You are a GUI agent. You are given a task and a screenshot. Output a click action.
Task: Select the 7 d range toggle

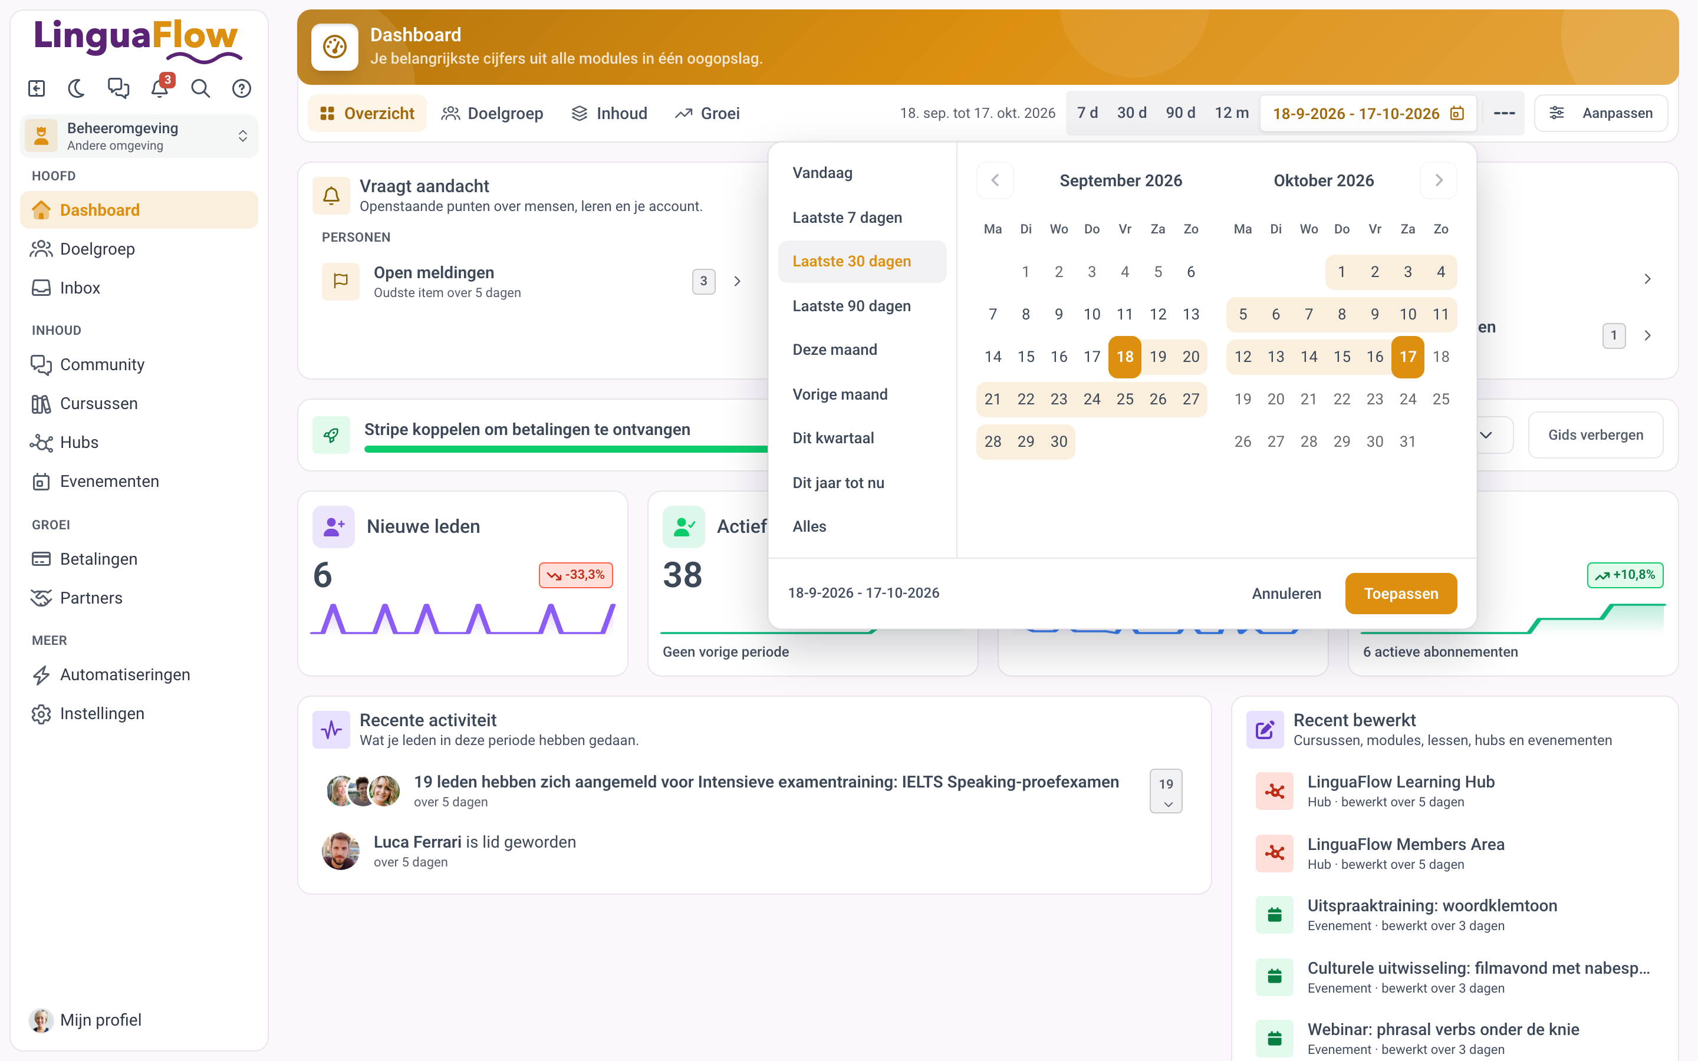(x=1087, y=113)
